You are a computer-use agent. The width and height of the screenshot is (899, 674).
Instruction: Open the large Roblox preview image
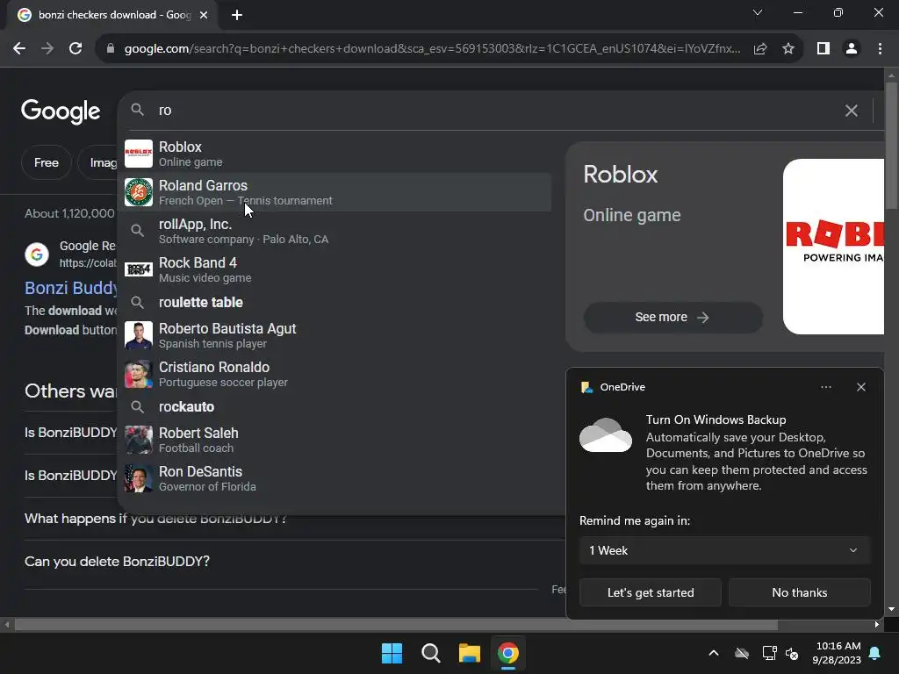(834, 247)
